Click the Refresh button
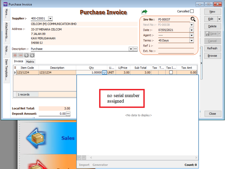The width and height of the screenshot is (225, 169). [212, 48]
